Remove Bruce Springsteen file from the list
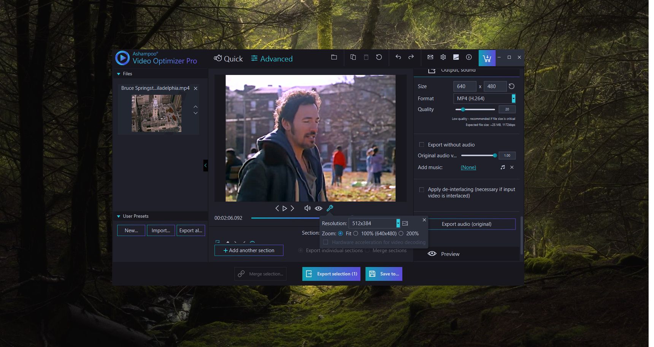Image resolution: width=654 pixels, height=347 pixels. point(195,88)
